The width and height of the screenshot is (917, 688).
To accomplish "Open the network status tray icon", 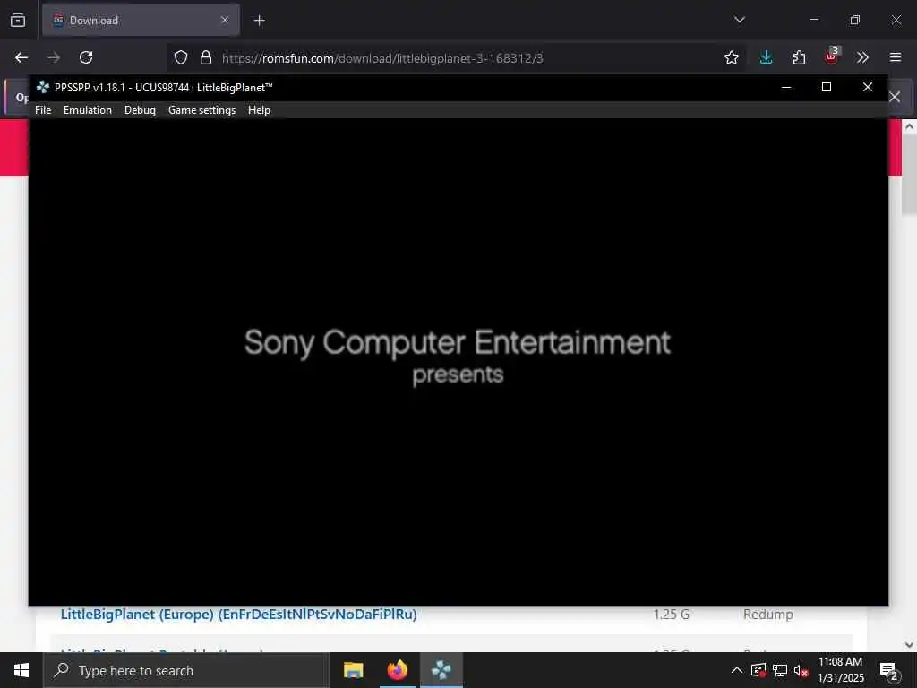I will click(x=780, y=670).
